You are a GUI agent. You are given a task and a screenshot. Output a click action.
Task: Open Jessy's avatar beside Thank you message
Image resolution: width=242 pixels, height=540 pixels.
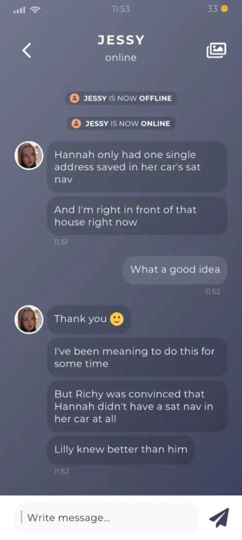click(29, 319)
